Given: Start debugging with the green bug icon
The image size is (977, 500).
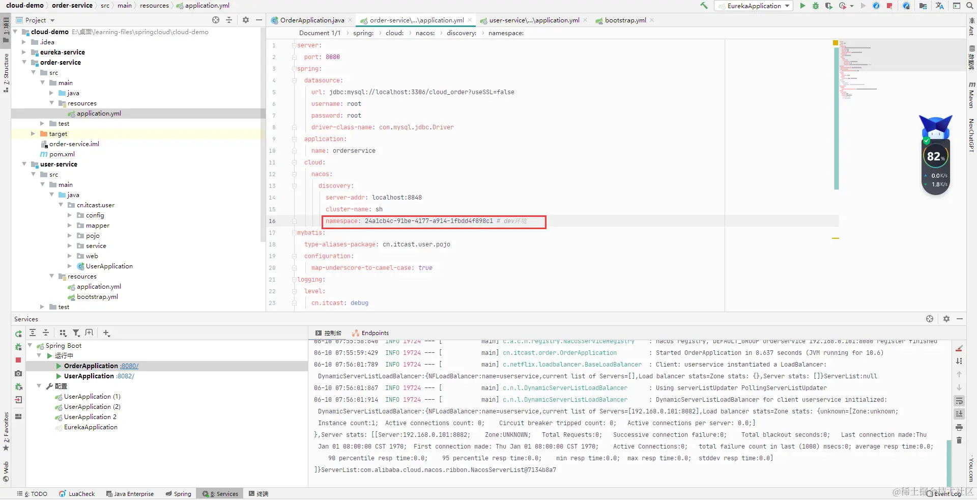Looking at the screenshot, I should 816,6.
